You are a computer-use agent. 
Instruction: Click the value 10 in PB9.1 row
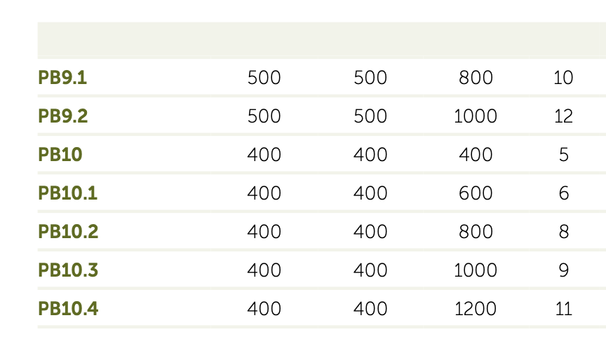click(x=563, y=77)
